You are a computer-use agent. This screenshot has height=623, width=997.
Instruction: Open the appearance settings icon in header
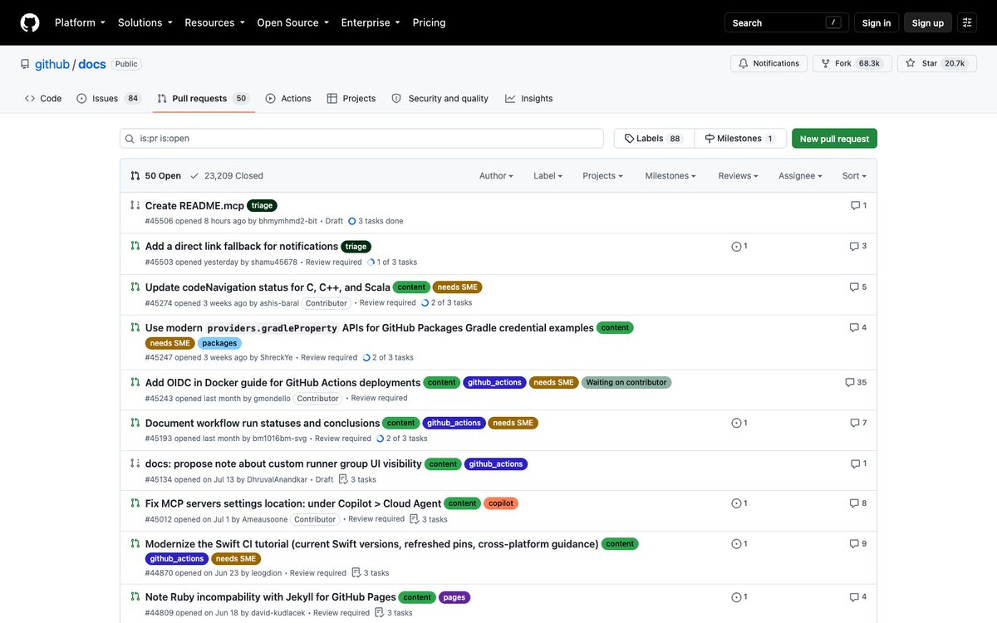tap(967, 22)
